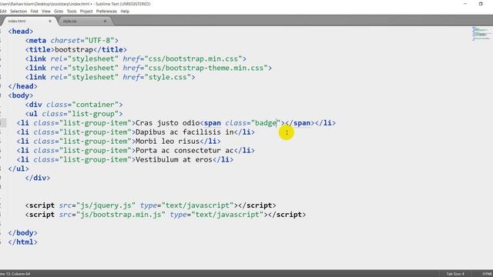Click the minimap code preview
This screenshot has height=277, width=493.
481,34
